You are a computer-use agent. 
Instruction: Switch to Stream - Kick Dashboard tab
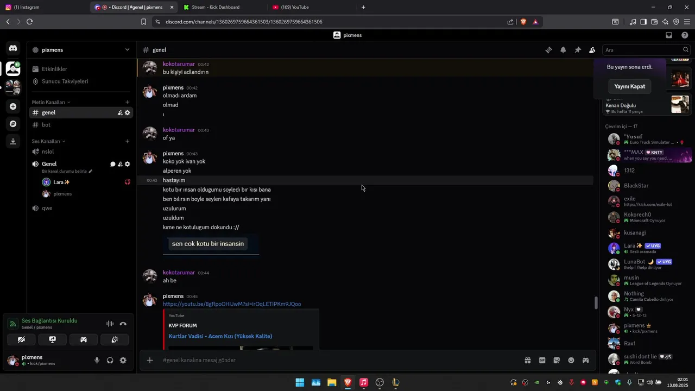click(223, 7)
